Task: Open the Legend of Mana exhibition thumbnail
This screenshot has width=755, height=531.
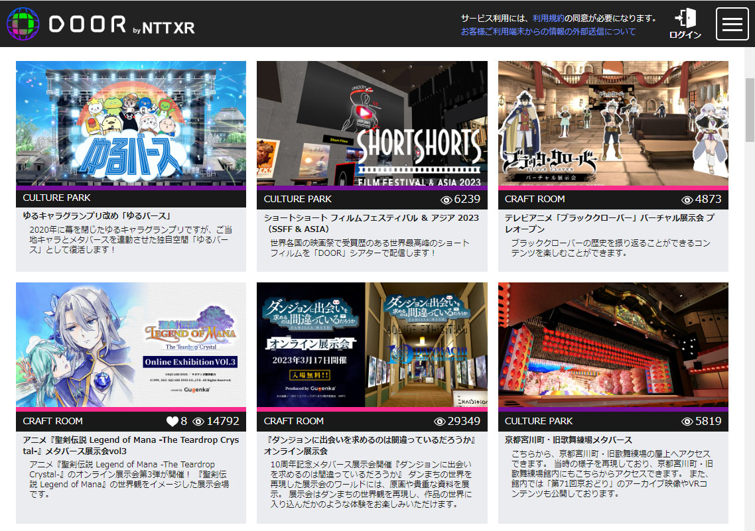Action: [x=131, y=345]
